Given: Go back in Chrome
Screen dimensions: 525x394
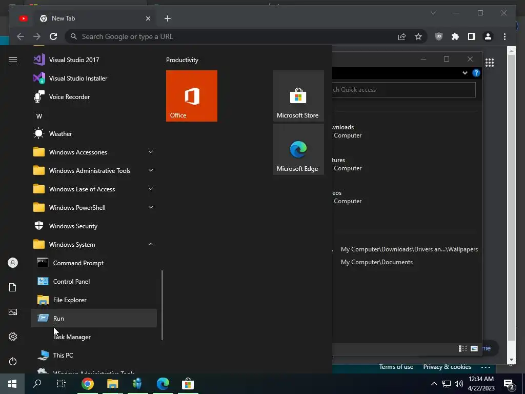Looking at the screenshot, I should coord(21,36).
